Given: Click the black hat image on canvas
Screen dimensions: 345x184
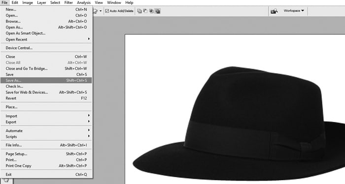Looking at the screenshot, I should (239, 123).
